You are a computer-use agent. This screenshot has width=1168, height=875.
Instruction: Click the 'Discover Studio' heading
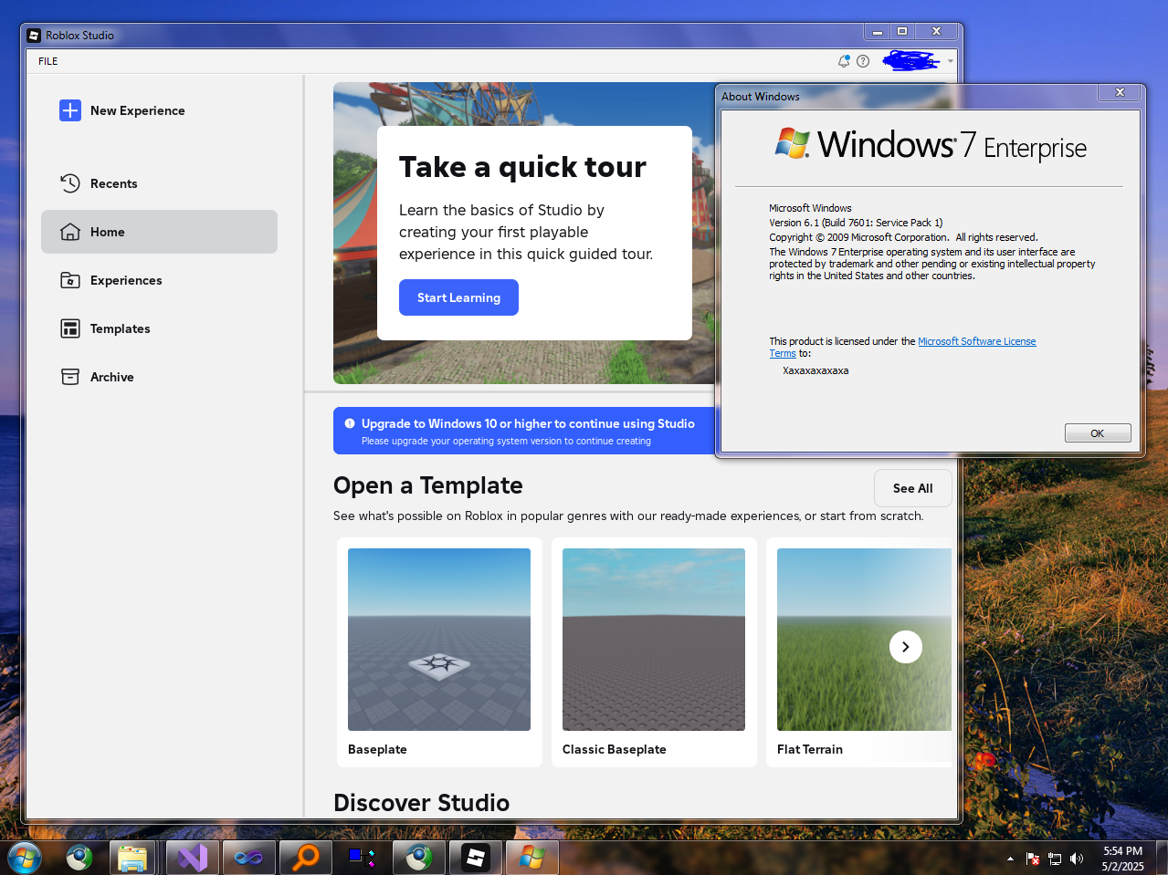click(422, 803)
